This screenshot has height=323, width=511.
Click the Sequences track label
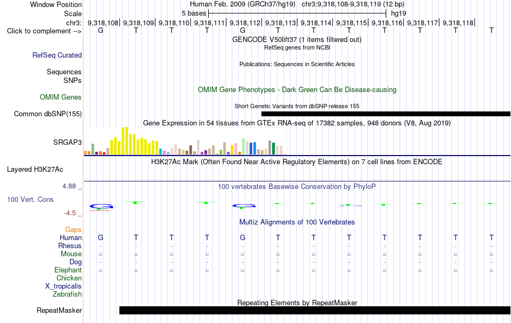click(64, 72)
